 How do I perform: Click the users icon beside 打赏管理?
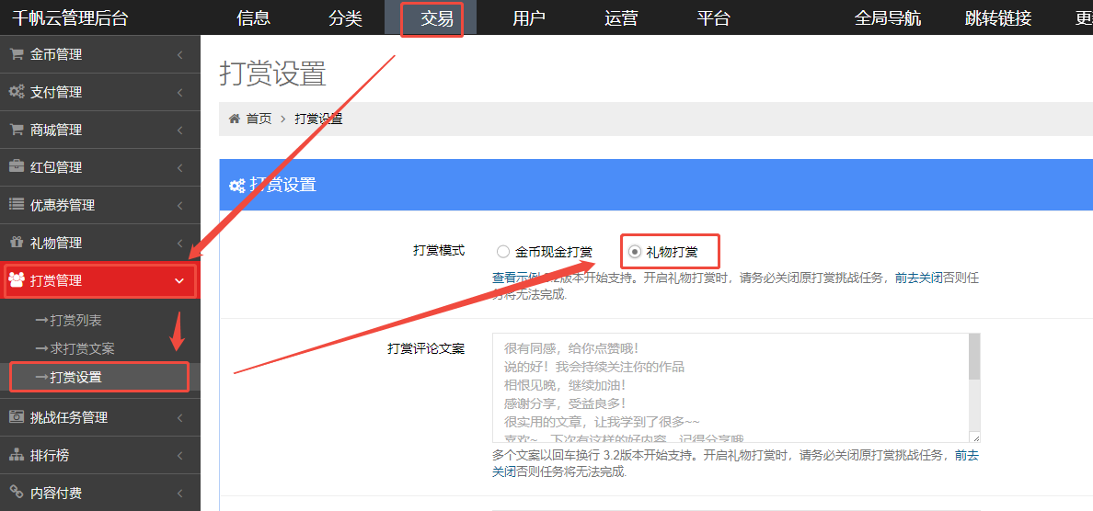[x=16, y=280]
